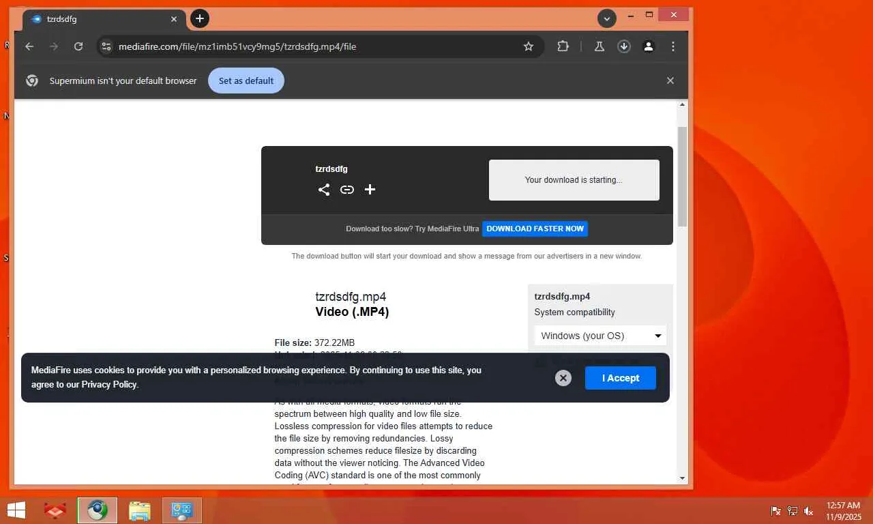The image size is (873, 524).
Task: Set Supermium as default browser
Action: pyautogui.click(x=246, y=81)
